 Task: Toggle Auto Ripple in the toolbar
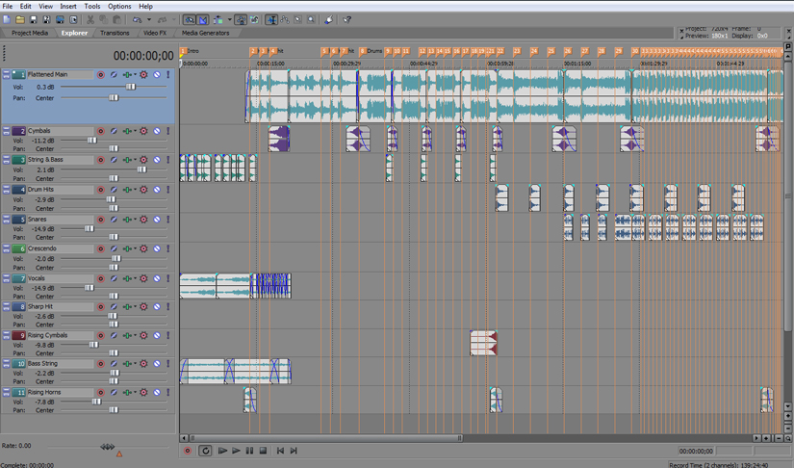pyautogui.click(x=218, y=20)
